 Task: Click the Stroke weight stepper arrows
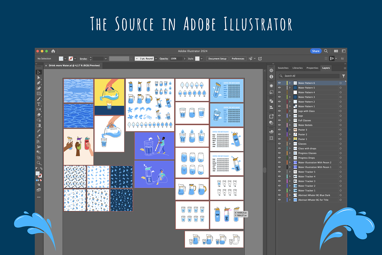coord(90,59)
